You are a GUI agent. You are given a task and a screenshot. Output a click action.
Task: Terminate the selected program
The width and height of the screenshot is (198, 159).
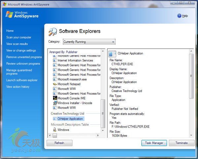[181, 143]
